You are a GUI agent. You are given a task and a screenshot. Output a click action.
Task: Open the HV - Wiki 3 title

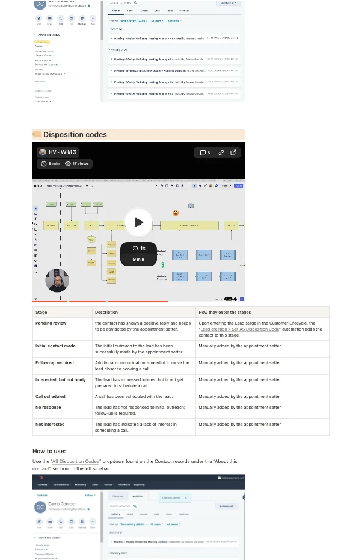click(63, 152)
